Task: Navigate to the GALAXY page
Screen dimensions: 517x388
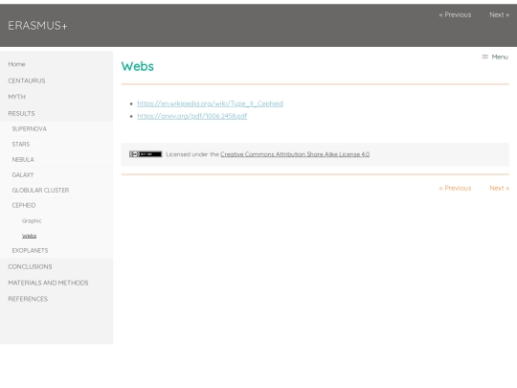Action: click(x=23, y=175)
